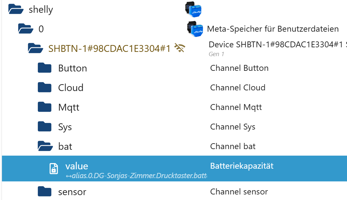Collapse the SHBTN-1#98CDAC1E3304#1 device folder

coord(36,49)
